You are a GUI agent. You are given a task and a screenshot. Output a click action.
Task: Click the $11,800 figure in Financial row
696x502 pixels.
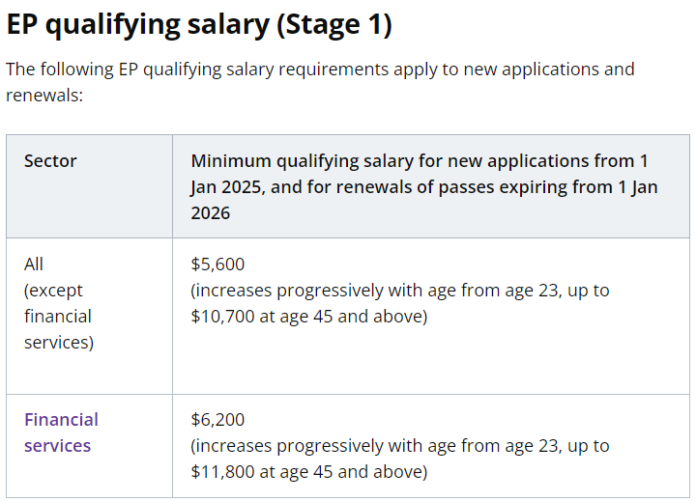224,472
